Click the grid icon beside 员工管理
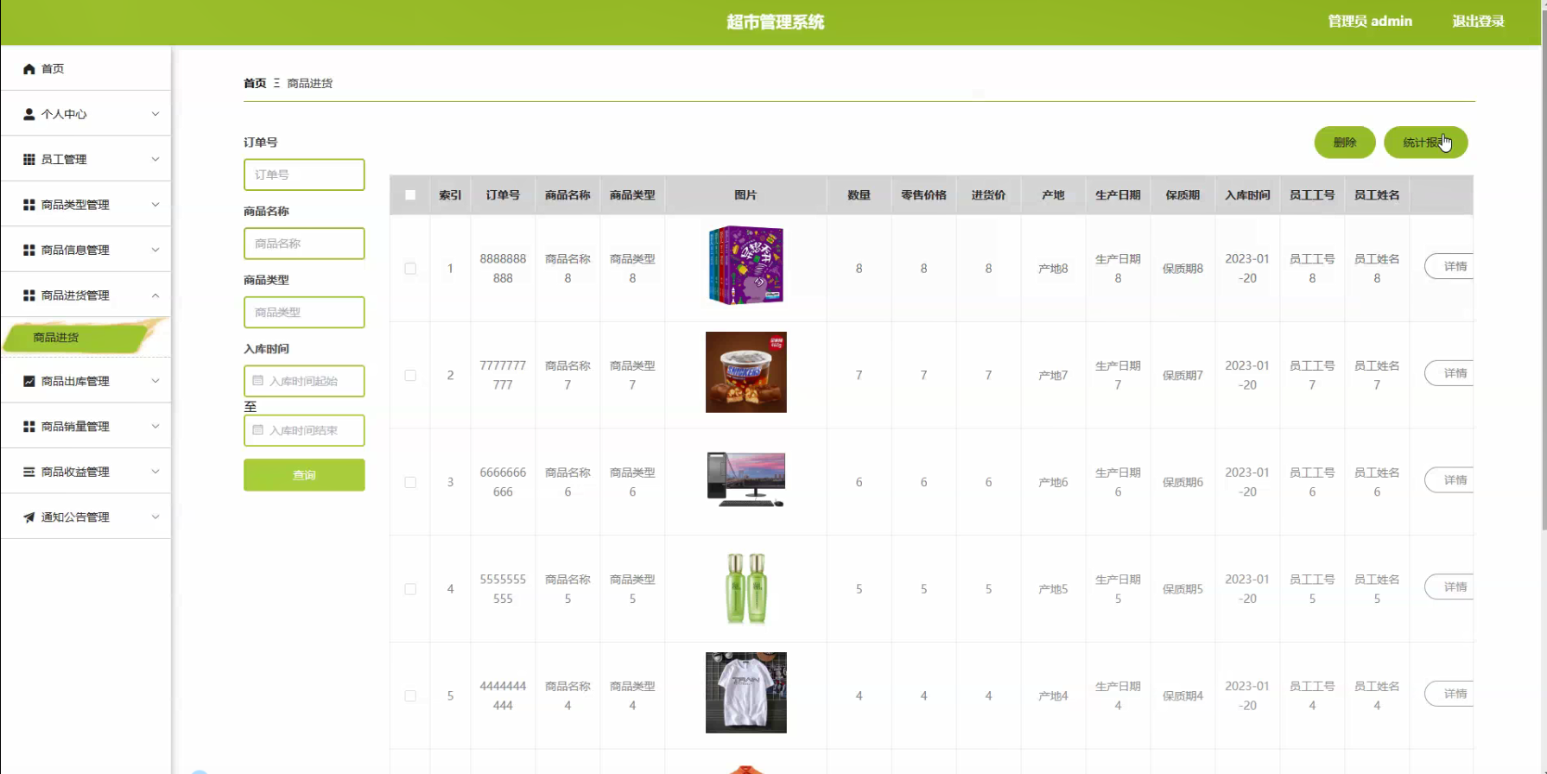This screenshot has height=774, width=1547. [x=29, y=159]
